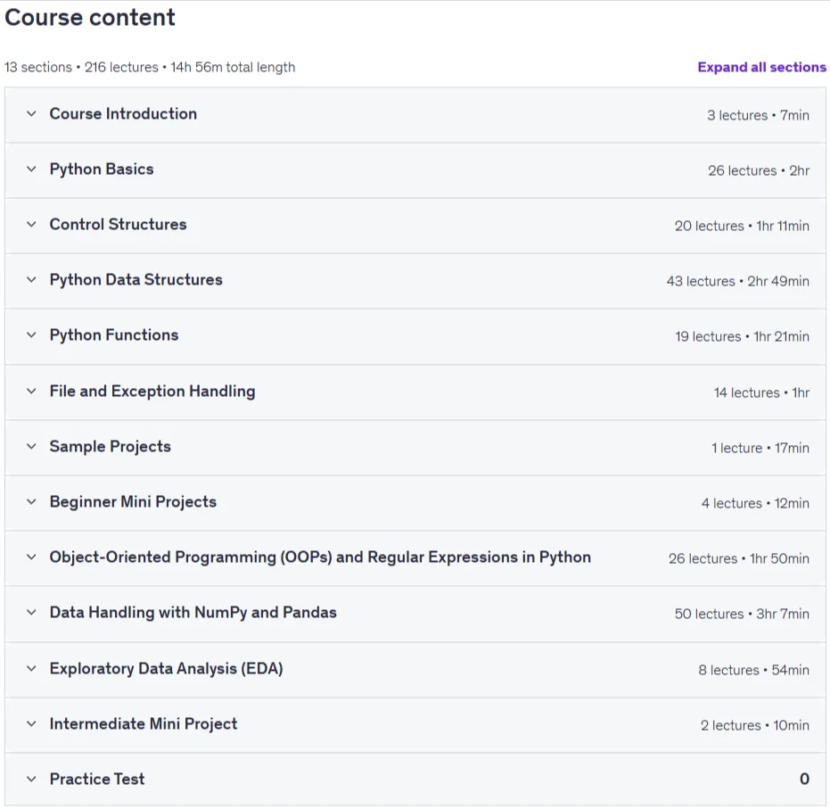Viewport: 830px width, 809px height.
Task: Expand the Control Structures chevron
Action: pyautogui.click(x=31, y=225)
